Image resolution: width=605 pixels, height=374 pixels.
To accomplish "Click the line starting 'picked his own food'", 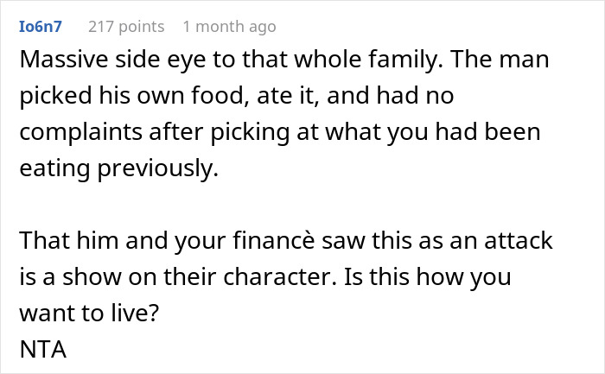I will pos(235,98).
